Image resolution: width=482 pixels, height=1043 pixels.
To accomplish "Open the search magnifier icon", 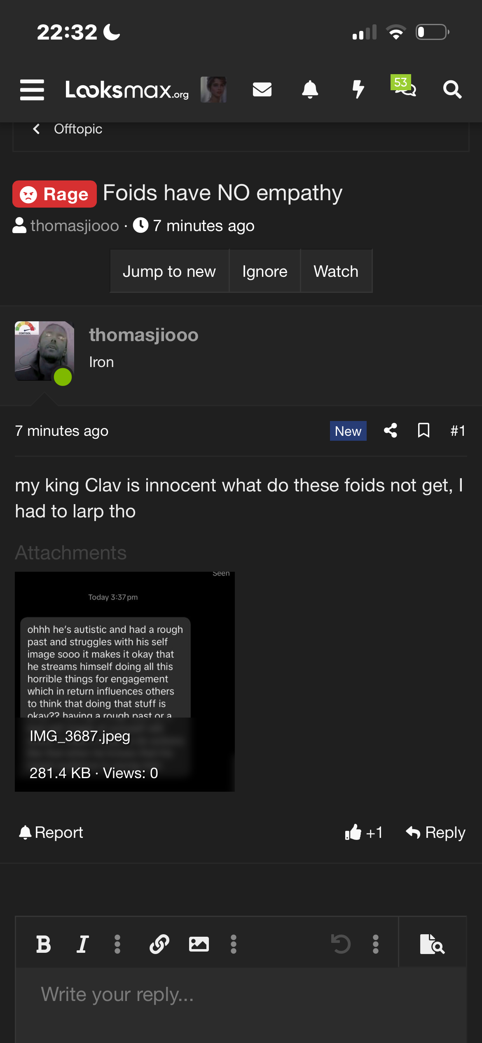I will click(452, 89).
